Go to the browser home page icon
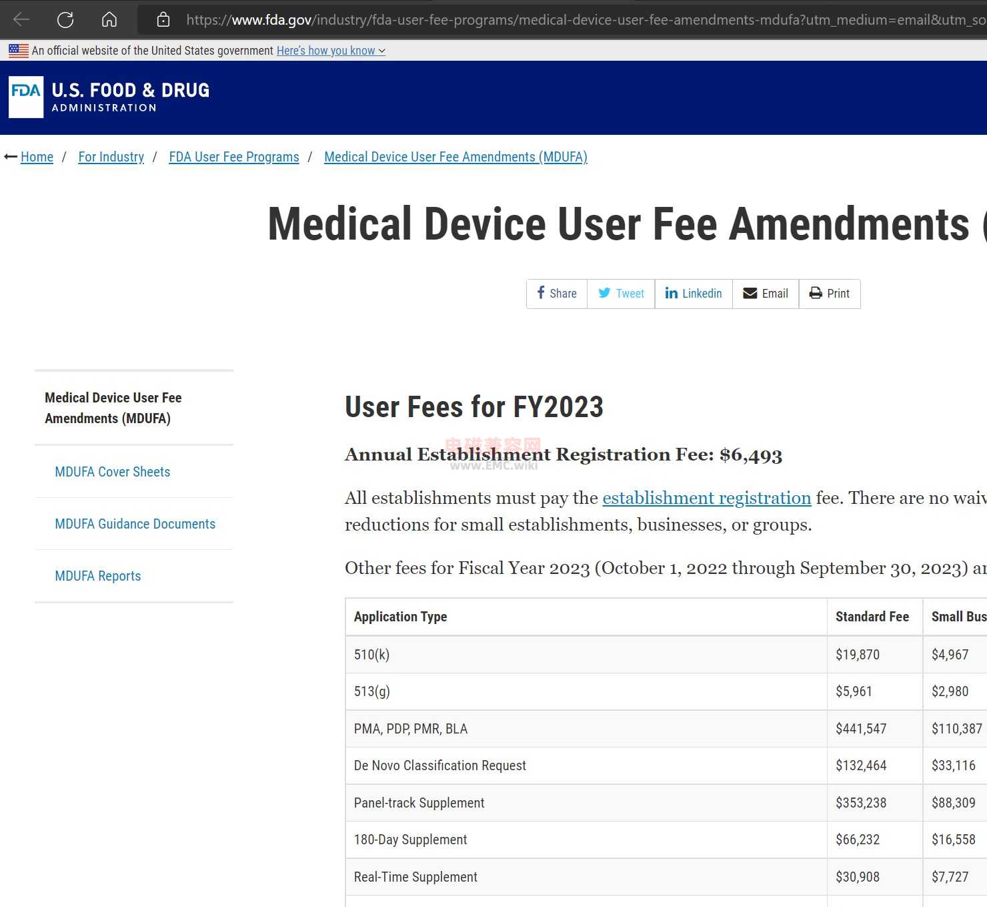 coord(109,19)
